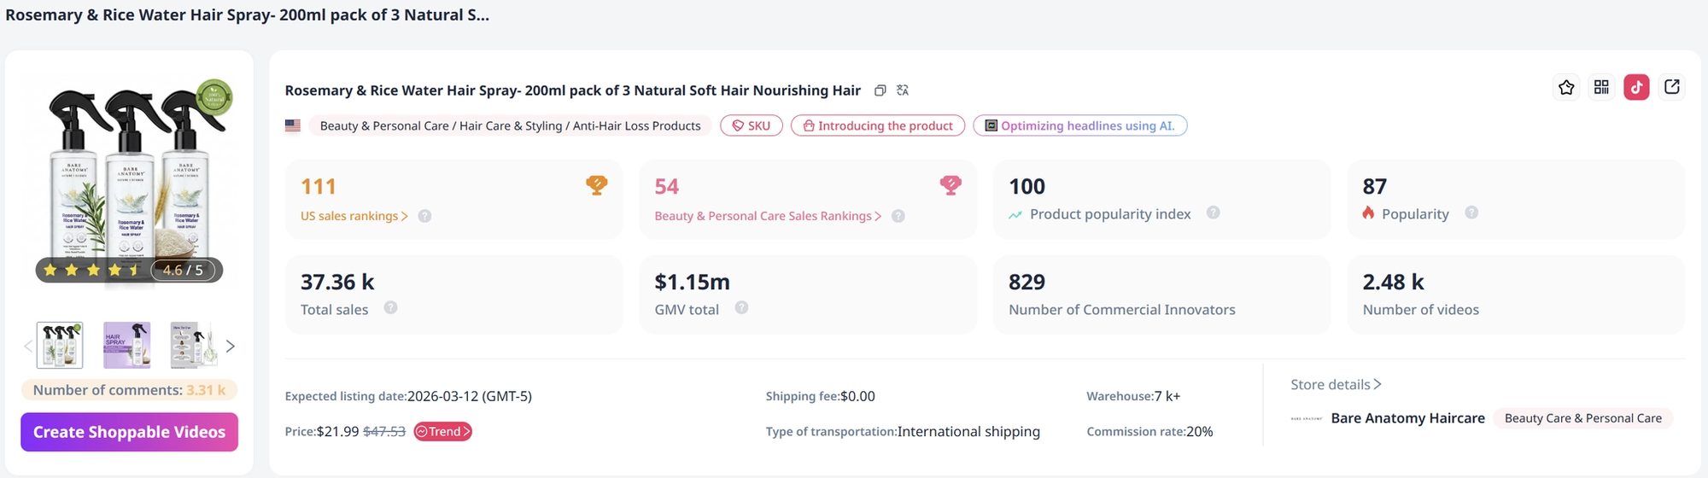Click the TikTok icon button
Viewport: 1708px width, 478px height.
coord(1636,87)
